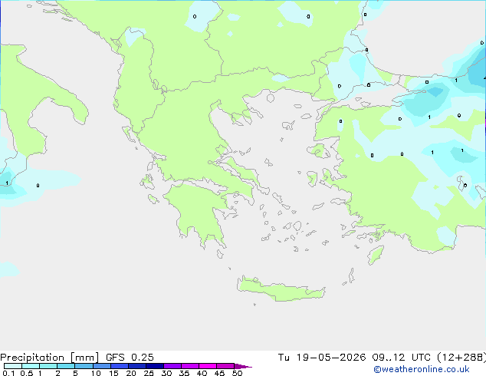486x376 pixels.
Task: Select the 40 mm magenta legend swatch
Action: tap(208, 366)
